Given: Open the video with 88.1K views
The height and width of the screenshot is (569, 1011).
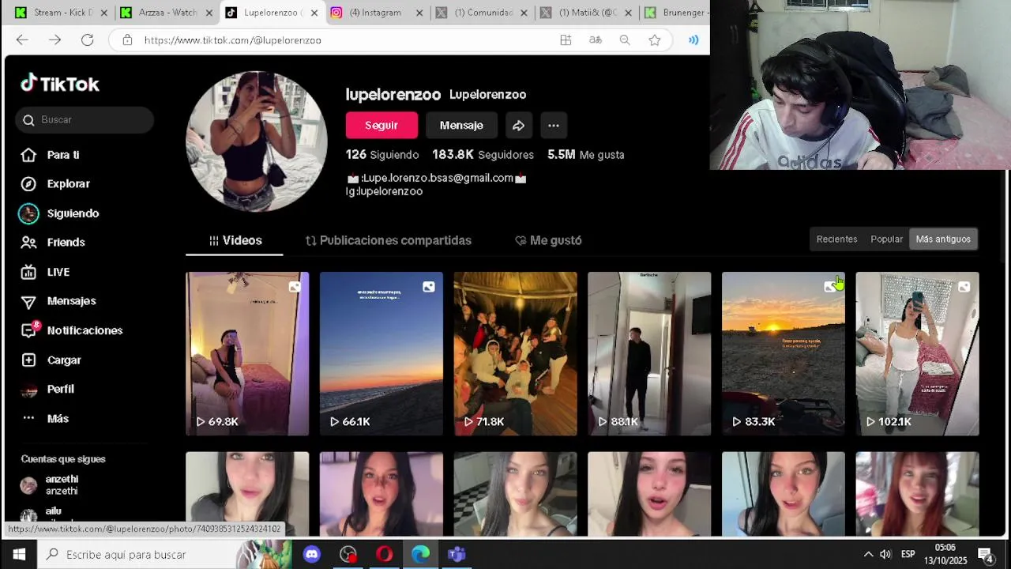Looking at the screenshot, I should [x=649, y=354].
